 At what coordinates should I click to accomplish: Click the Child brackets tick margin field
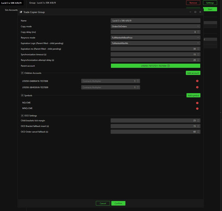(155, 121)
